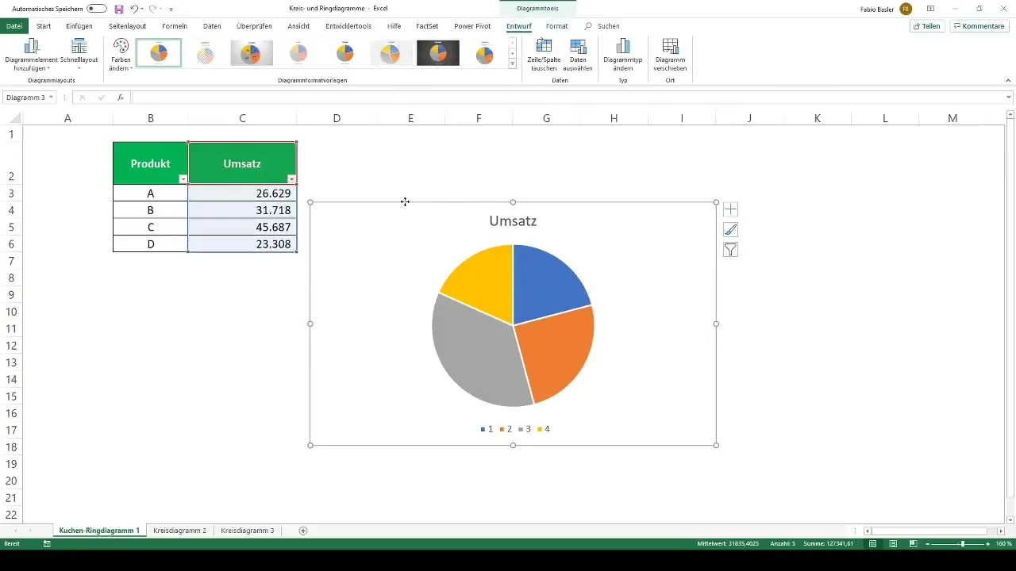Open the Produkt column filter dropdown
1016x571 pixels.
click(x=183, y=179)
